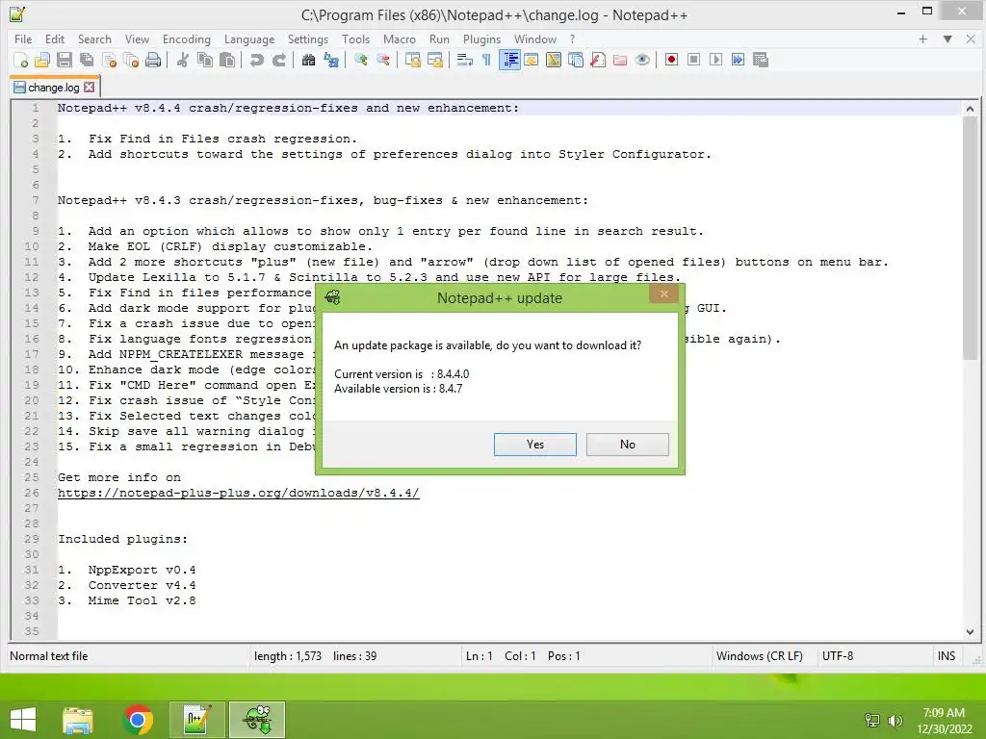This screenshot has height=739, width=986.
Task: Click the editor scrollbar up arrow
Action: [970, 109]
